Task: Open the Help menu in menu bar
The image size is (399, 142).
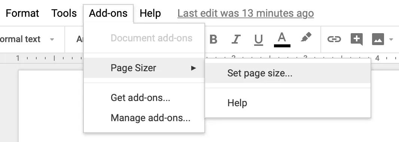Action: pos(150,13)
